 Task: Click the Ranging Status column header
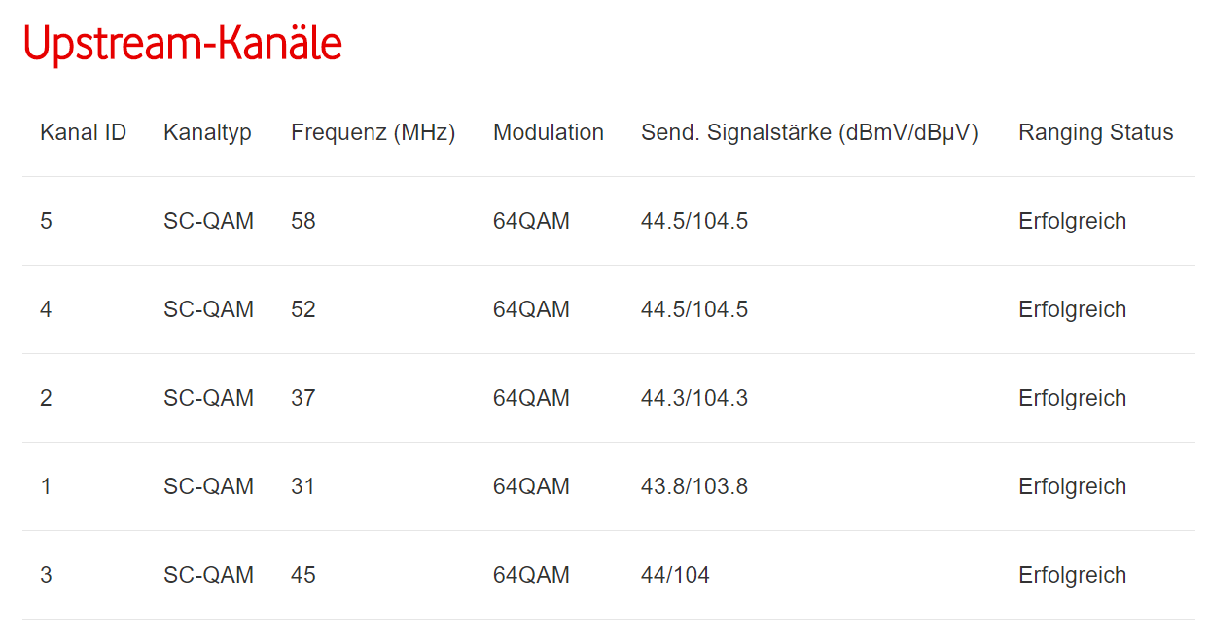(x=1095, y=132)
